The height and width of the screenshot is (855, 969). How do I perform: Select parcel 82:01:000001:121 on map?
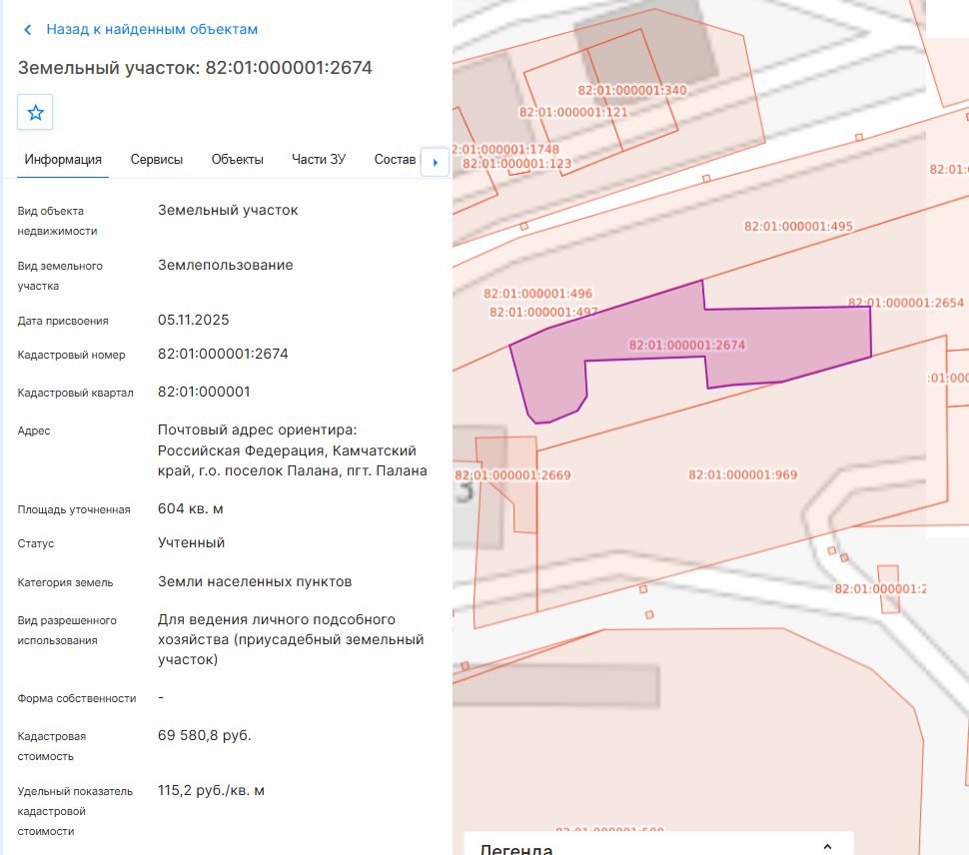(x=573, y=113)
